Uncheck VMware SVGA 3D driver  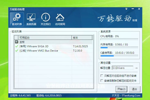coord(17,46)
